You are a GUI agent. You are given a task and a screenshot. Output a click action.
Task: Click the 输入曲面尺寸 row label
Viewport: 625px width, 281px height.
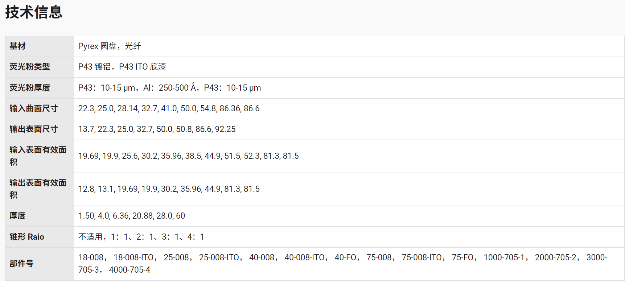34,108
